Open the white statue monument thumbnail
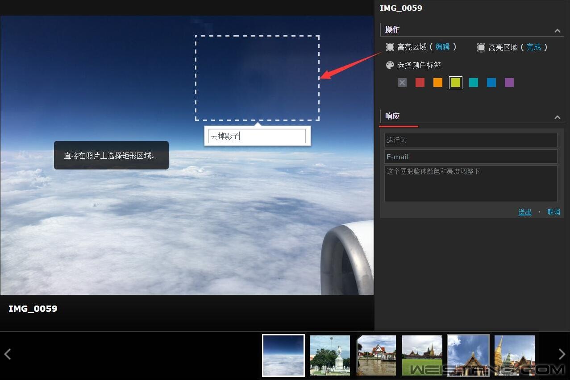Viewport: 570px width, 380px height. tap(330, 355)
